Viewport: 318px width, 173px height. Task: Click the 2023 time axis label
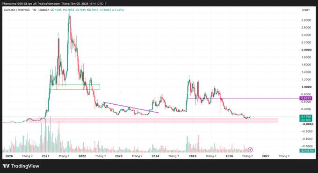119,156
